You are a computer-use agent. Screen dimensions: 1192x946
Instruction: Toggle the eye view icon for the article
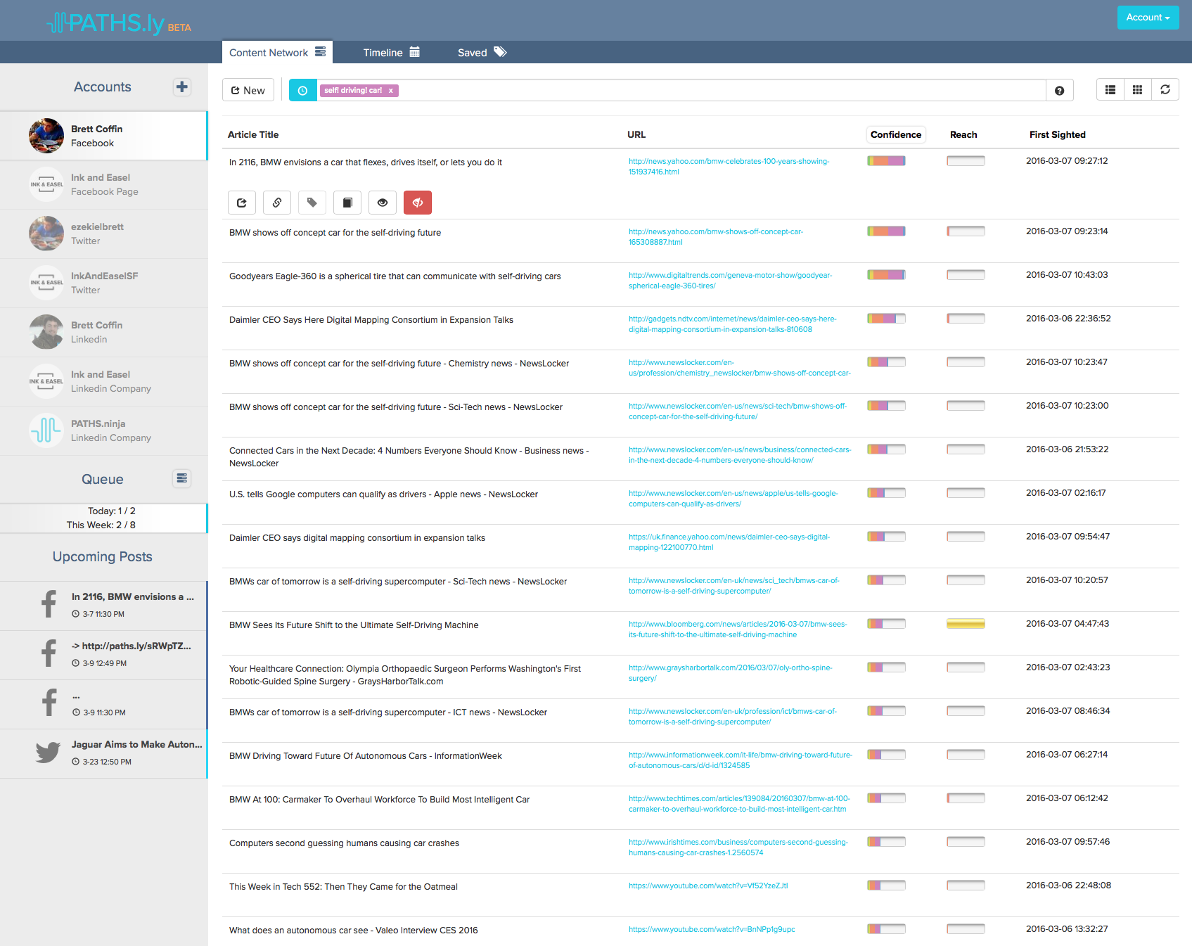[383, 203]
